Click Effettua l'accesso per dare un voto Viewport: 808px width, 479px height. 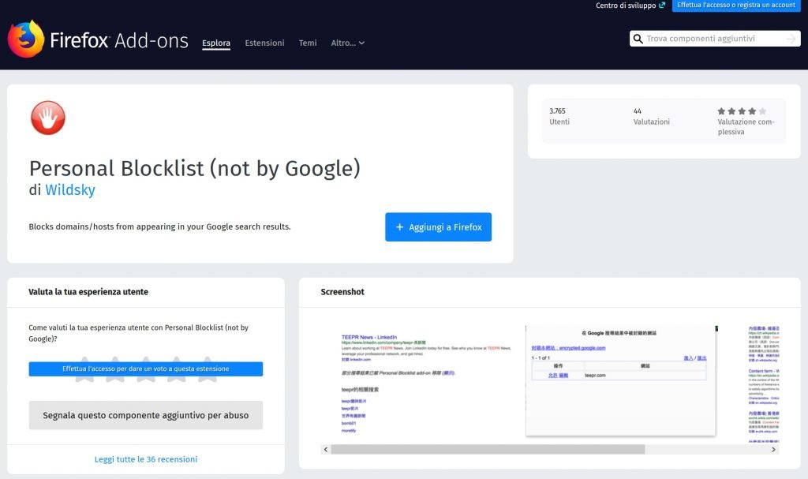point(146,369)
